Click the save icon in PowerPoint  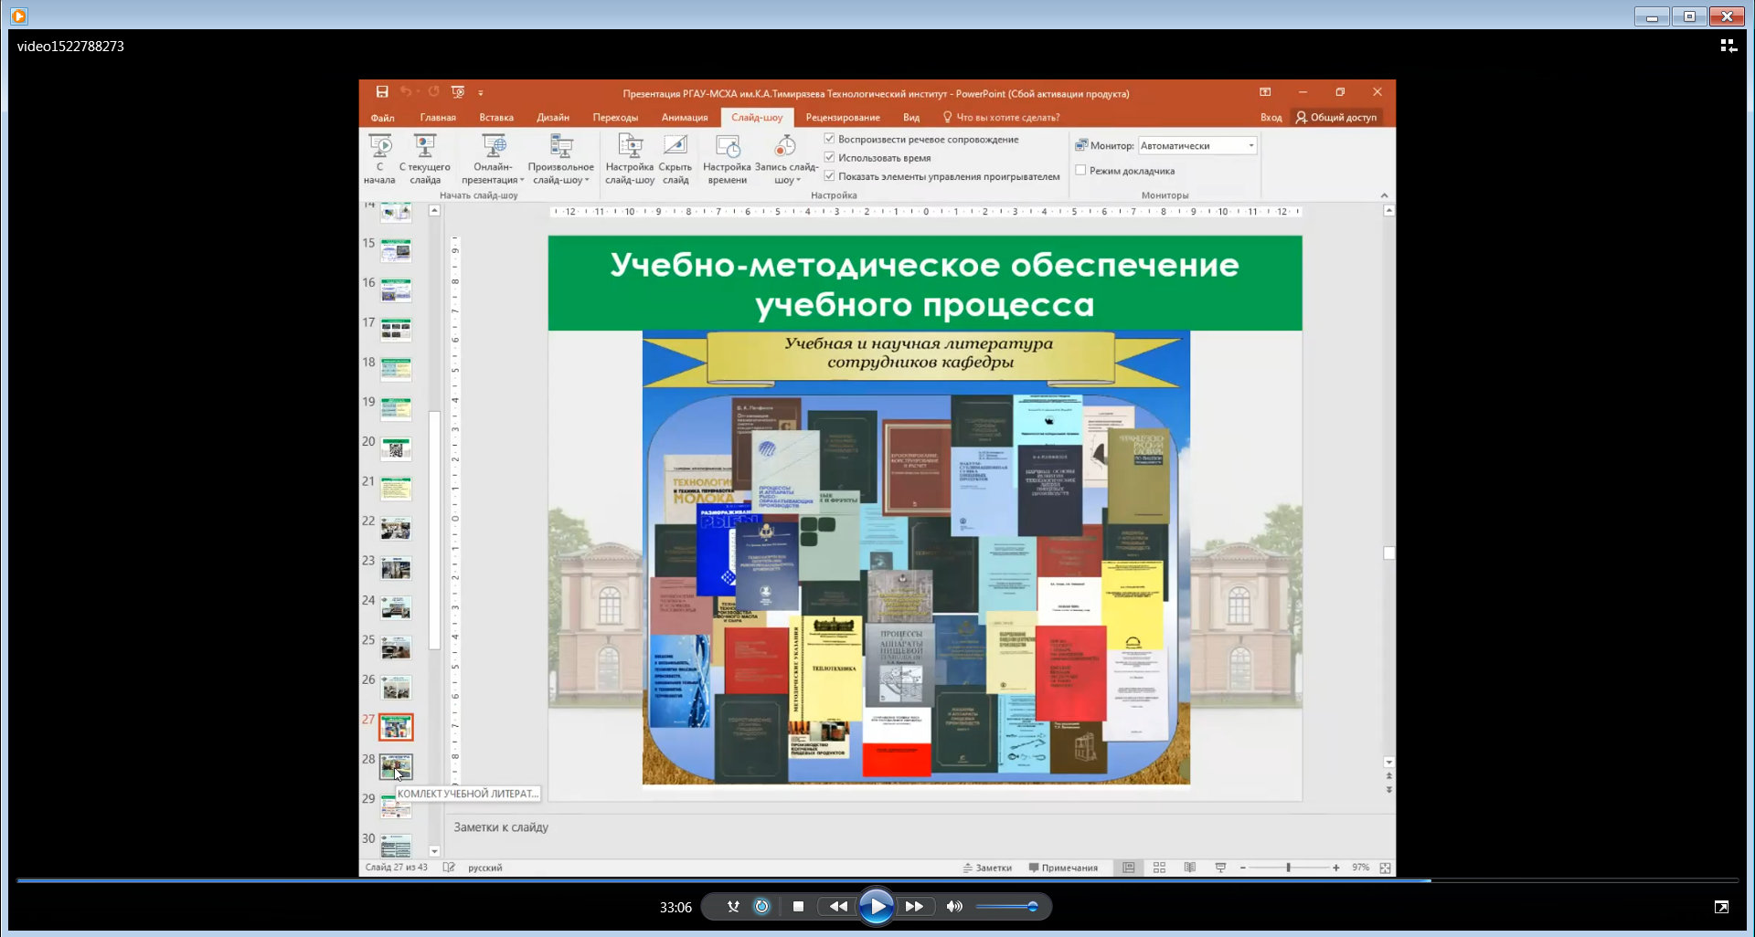(x=382, y=92)
